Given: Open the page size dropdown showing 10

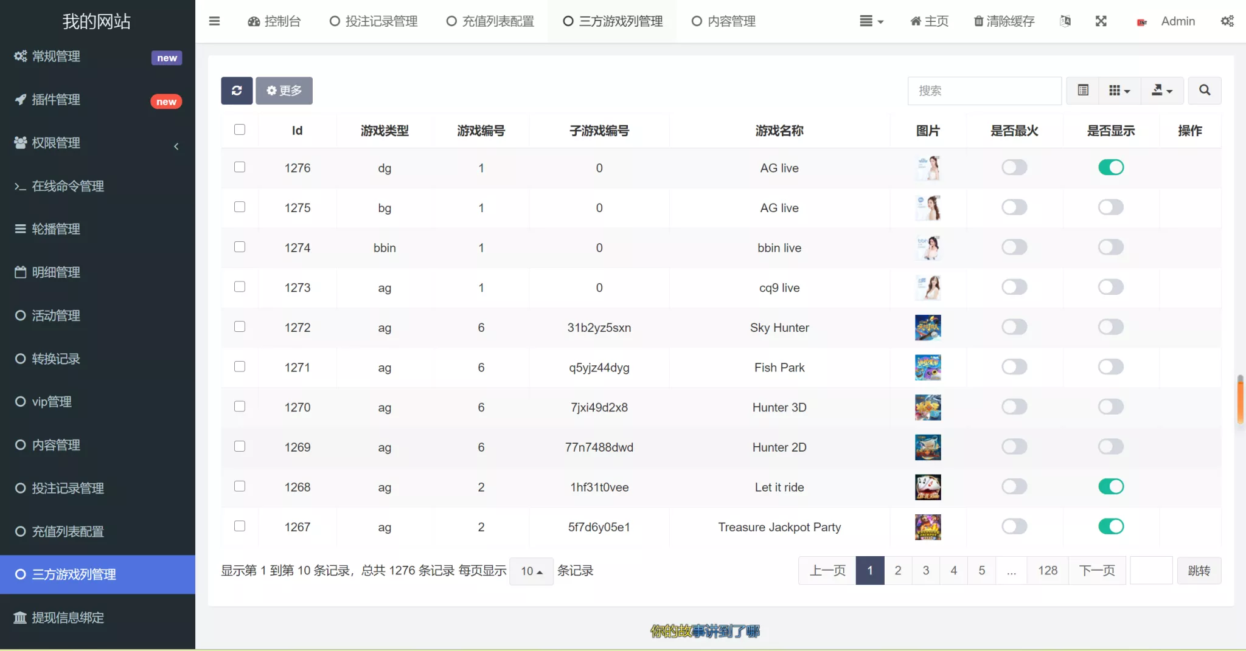Looking at the screenshot, I should point(531,571).
